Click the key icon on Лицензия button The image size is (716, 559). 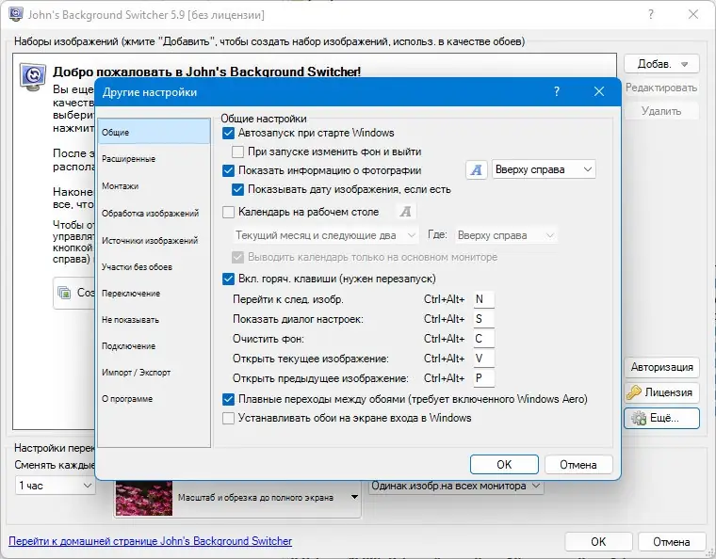(x=634, y=392)
